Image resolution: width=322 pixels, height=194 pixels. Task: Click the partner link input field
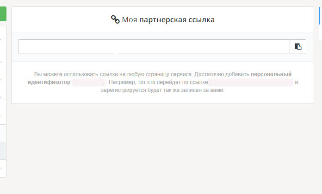(x=154, y=47)
